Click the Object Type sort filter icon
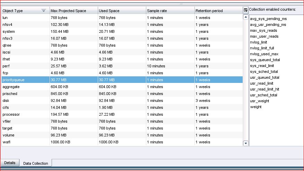Screen dimensions: 304x171 coord(44,11)
